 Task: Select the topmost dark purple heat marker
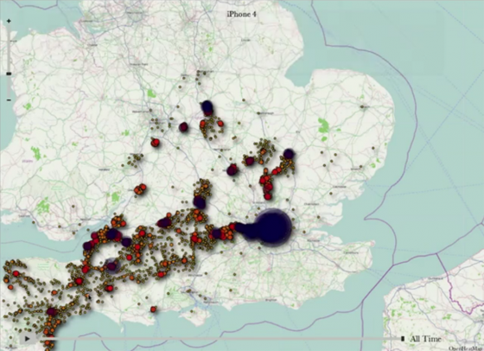tap(207, 108)
